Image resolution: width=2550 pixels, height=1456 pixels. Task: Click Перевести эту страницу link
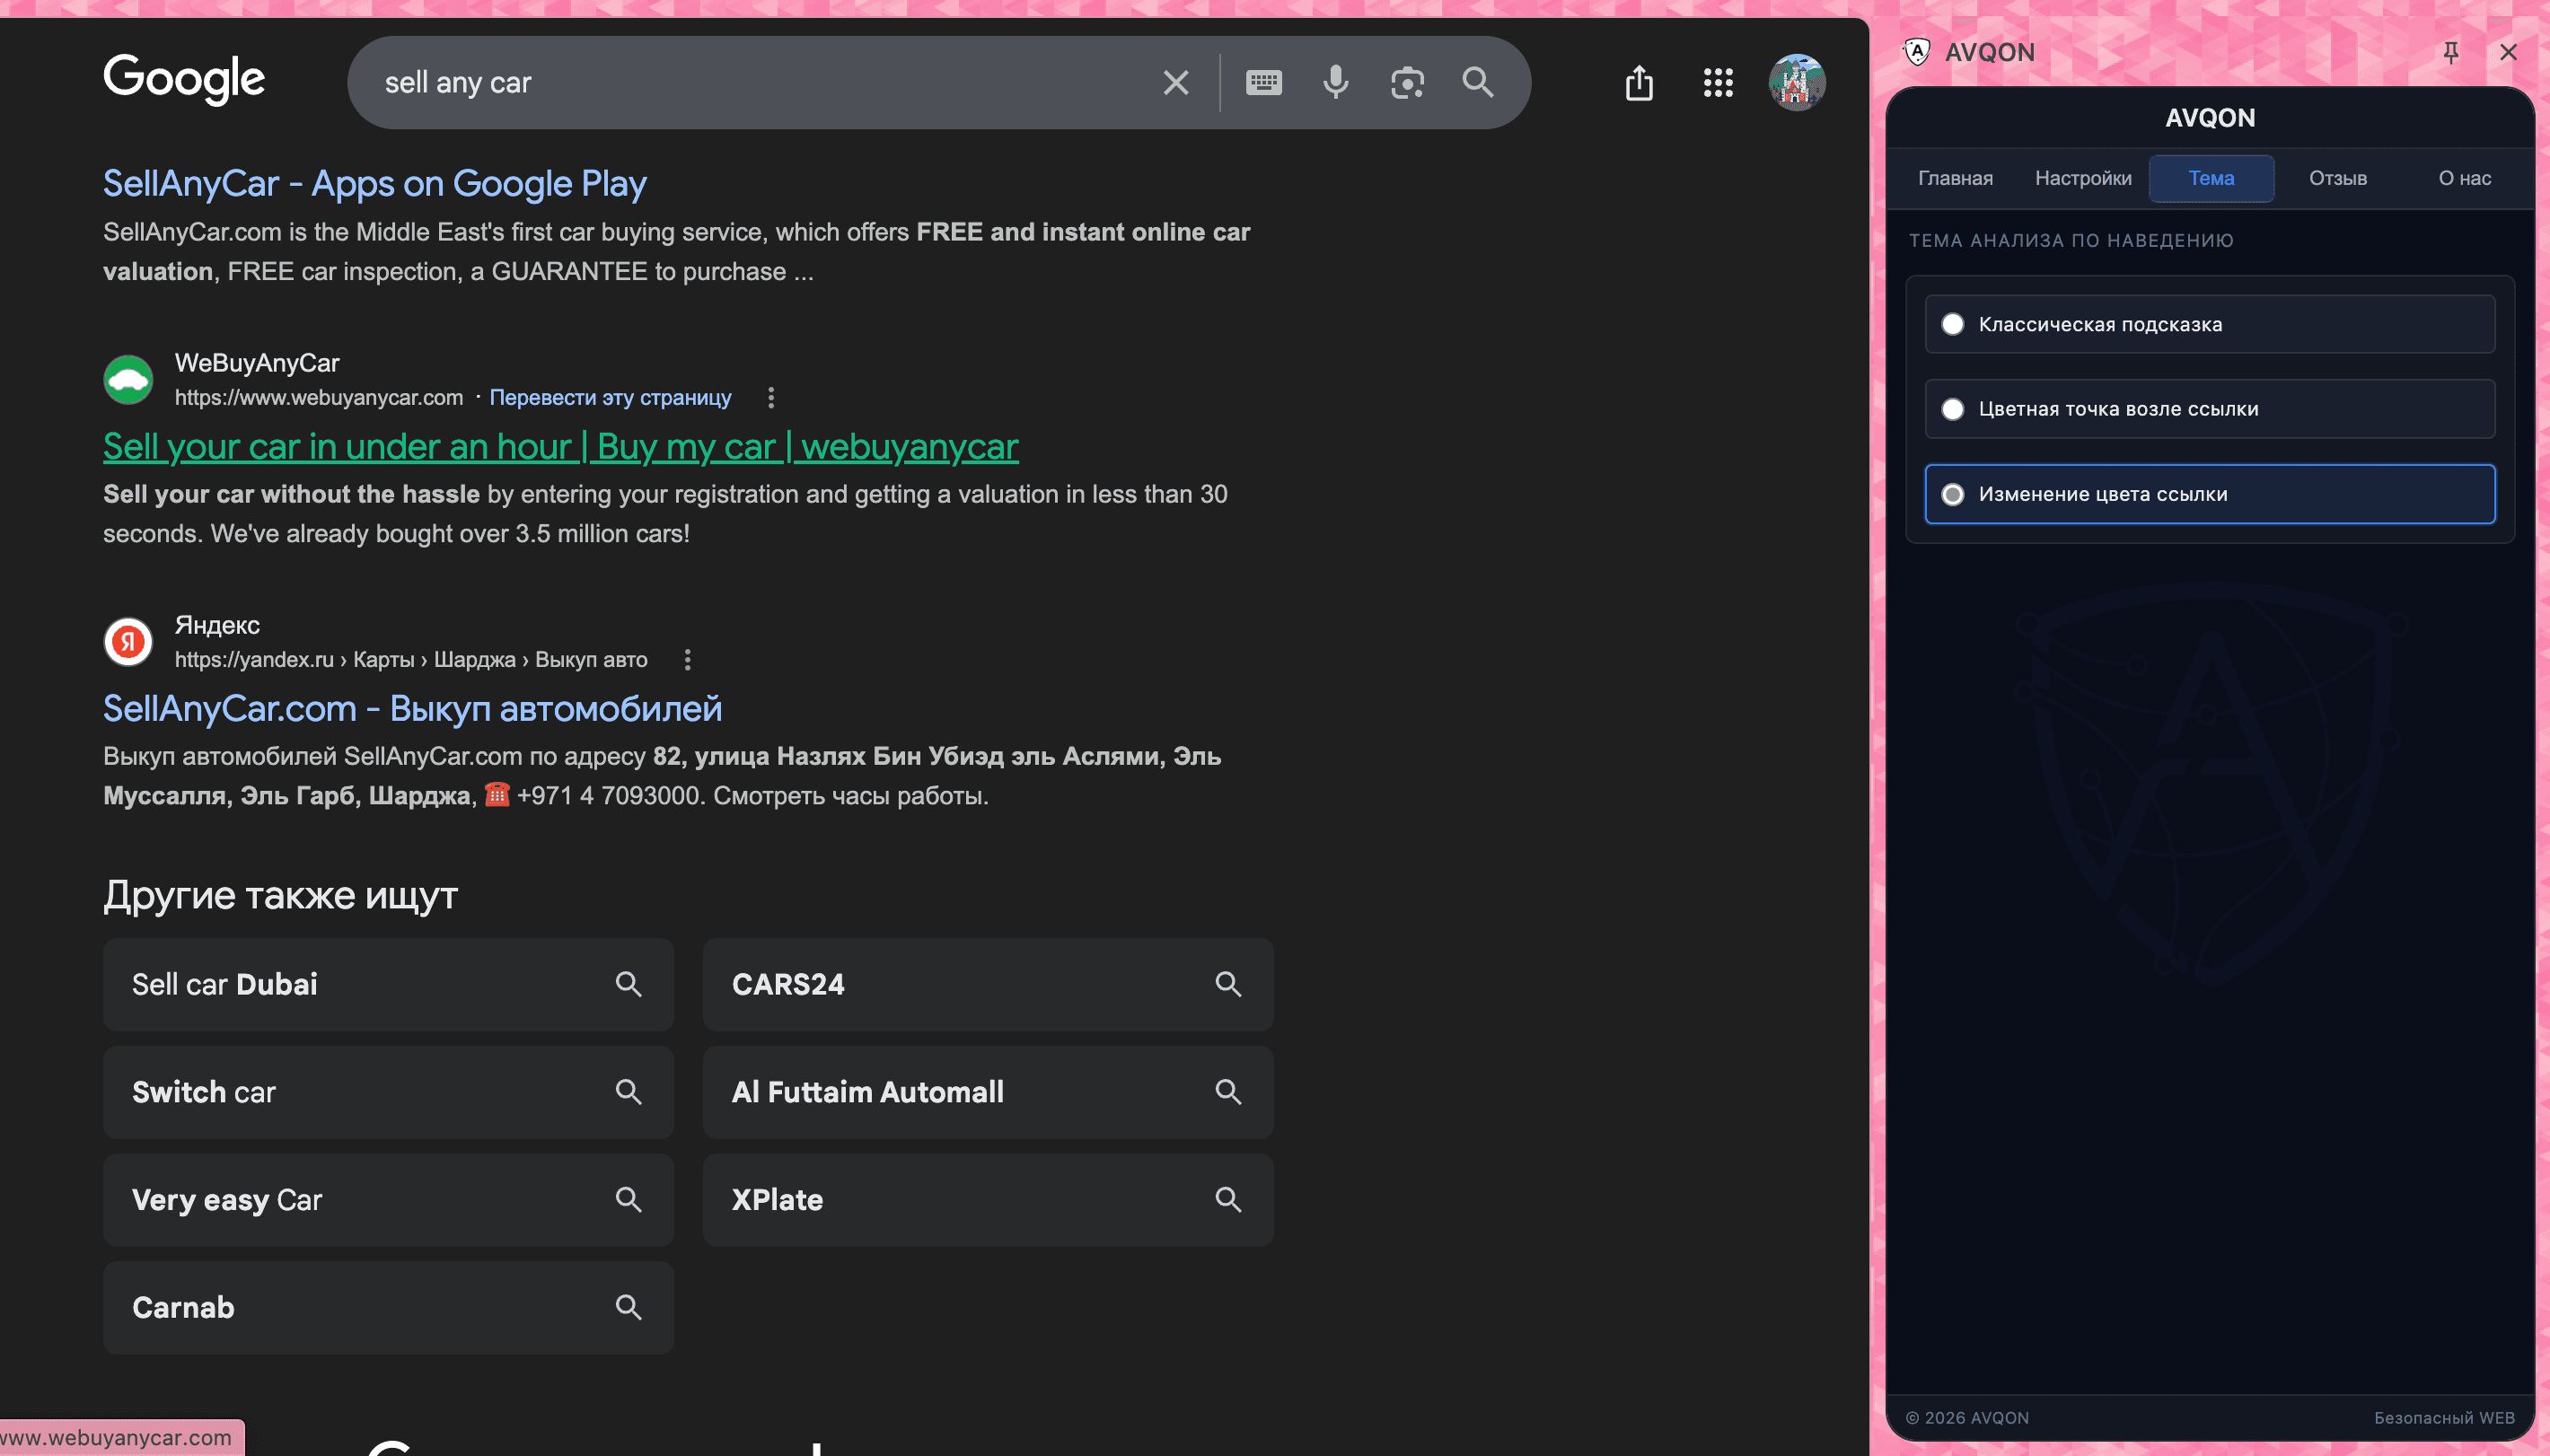(x=609, y=397)
